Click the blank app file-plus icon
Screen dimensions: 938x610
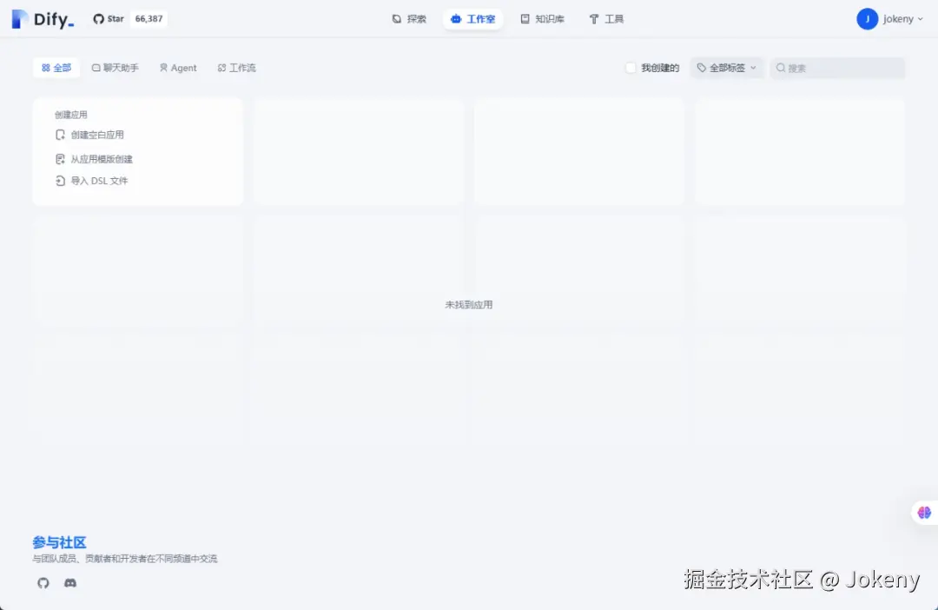60,135
